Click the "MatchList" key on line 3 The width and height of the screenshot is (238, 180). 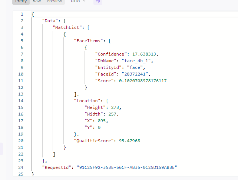(67, 27)
